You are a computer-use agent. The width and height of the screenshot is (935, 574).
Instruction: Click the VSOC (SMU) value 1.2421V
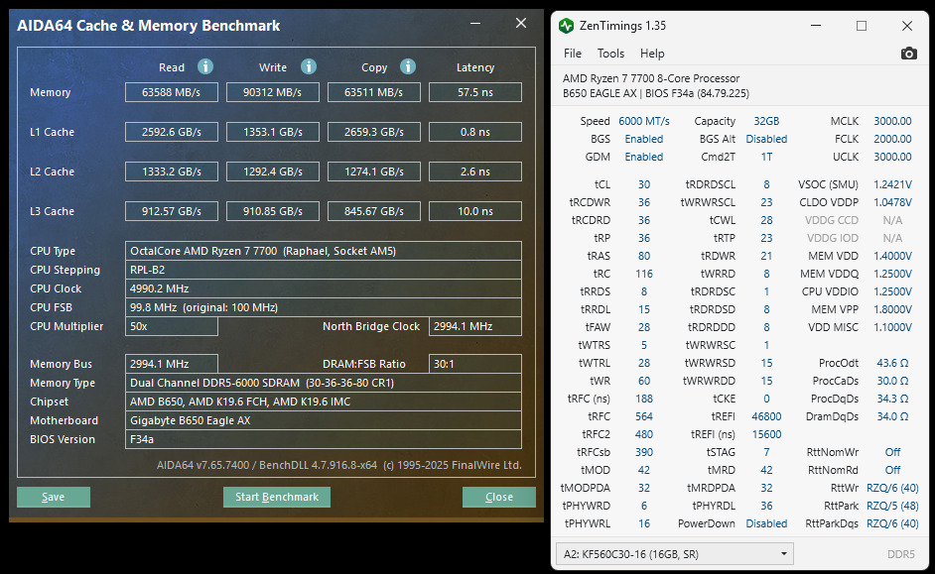(x=892, y=184)
